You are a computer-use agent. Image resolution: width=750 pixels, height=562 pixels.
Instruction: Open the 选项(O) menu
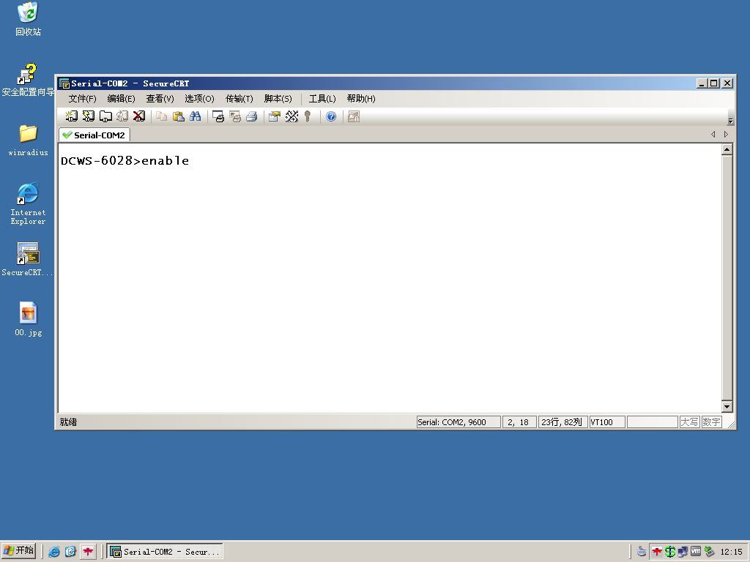(199, 99)
